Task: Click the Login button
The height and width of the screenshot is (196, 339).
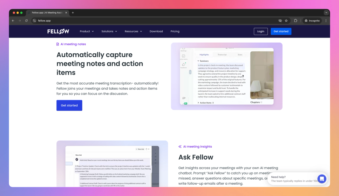Action: pos(261,31)
